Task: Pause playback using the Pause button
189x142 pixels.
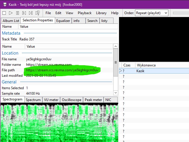Action: [17, 13]
